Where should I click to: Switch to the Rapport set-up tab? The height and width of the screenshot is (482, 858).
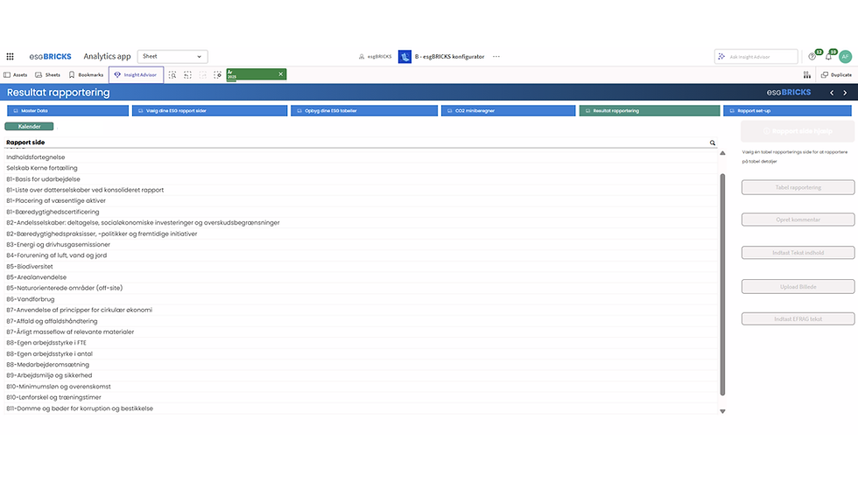(x=787, y=111)
